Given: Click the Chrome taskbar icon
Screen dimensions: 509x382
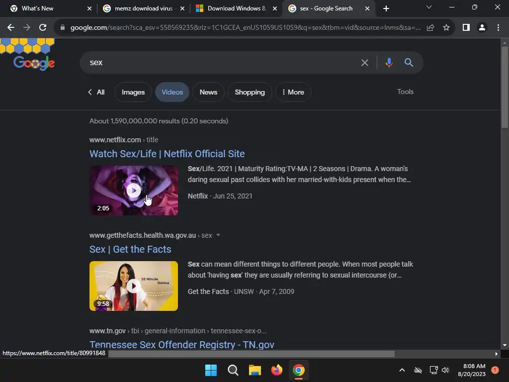Looking at the screenshot, I should (x=299, y=370).
